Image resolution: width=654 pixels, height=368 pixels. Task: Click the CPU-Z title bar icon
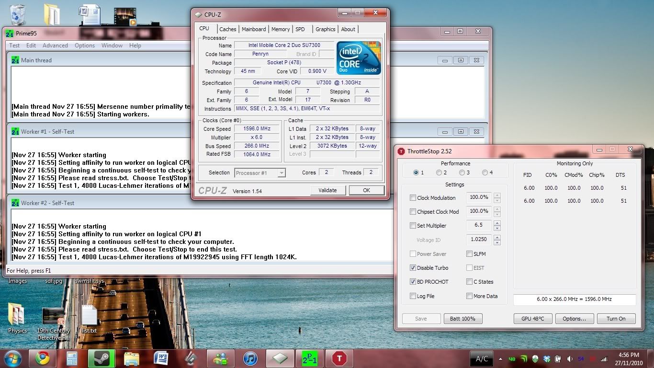coord(197,14)
